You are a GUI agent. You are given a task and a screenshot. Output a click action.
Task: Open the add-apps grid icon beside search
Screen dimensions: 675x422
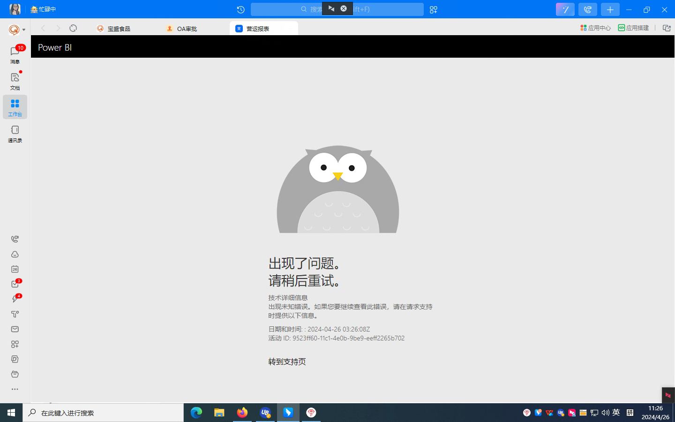coord(434,9)
